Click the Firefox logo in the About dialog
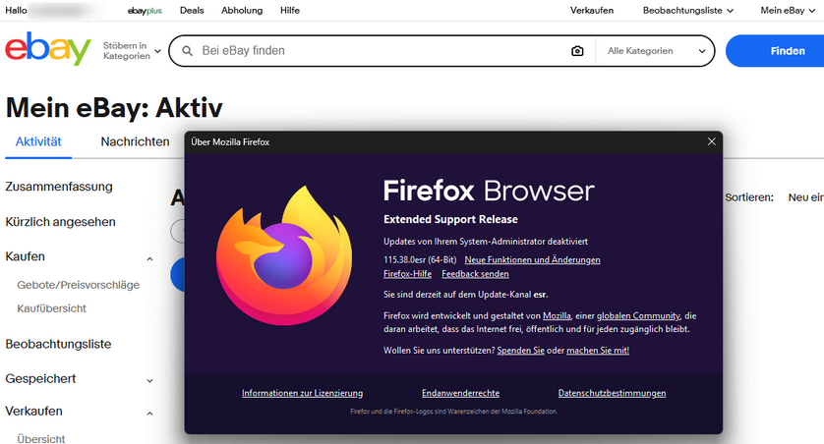Image resolution: width=824 pixels, height=444 pixels. pos(284,255)
